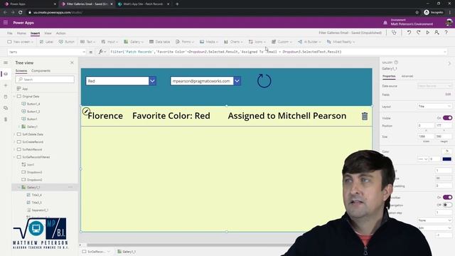Image resolution: width=455 pixels, height=256 pixels.
Task: Open the Media icon in left rail
Action: click(x=6, y=108)
